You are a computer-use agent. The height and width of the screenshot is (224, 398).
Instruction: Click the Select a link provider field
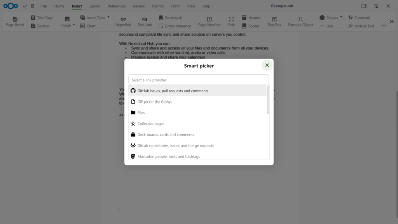point(199,79)
